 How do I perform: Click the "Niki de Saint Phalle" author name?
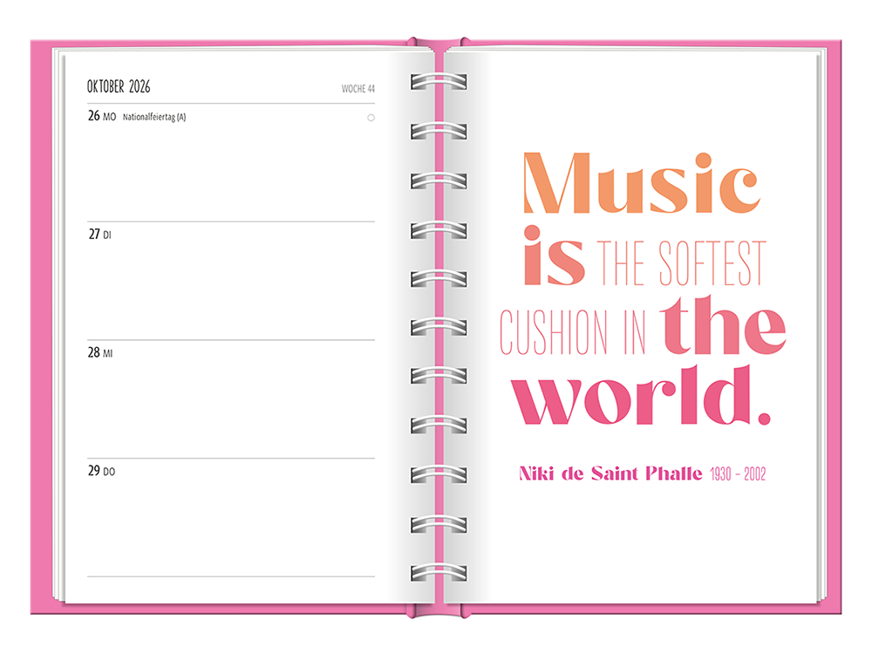[x=610, y=474]
